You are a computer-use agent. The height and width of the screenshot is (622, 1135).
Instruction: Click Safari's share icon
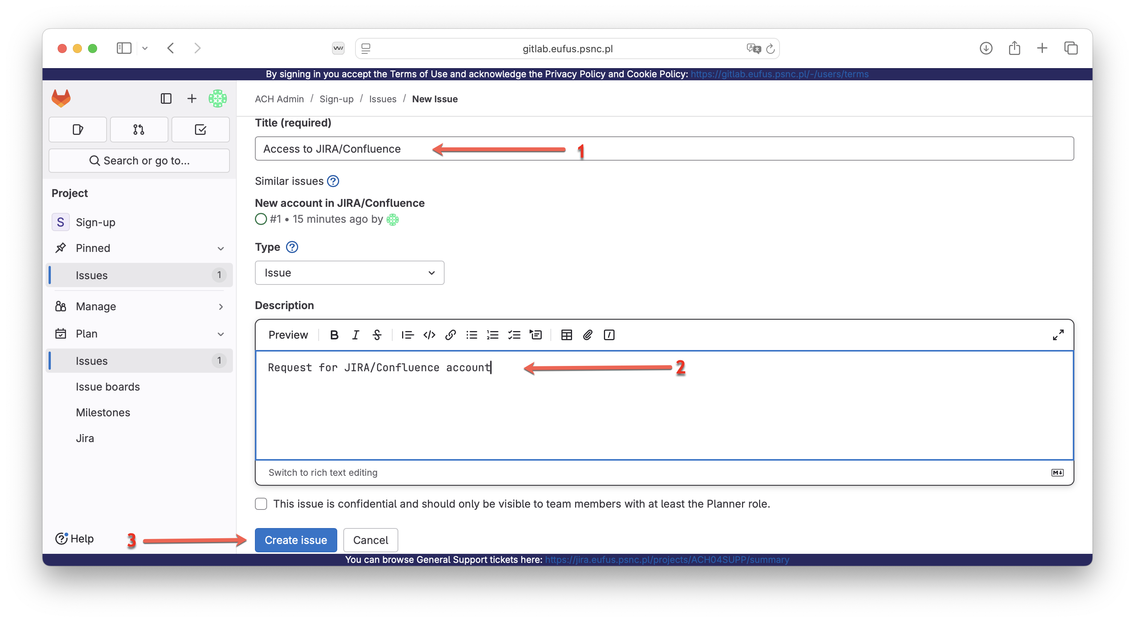click(1014, 48)
